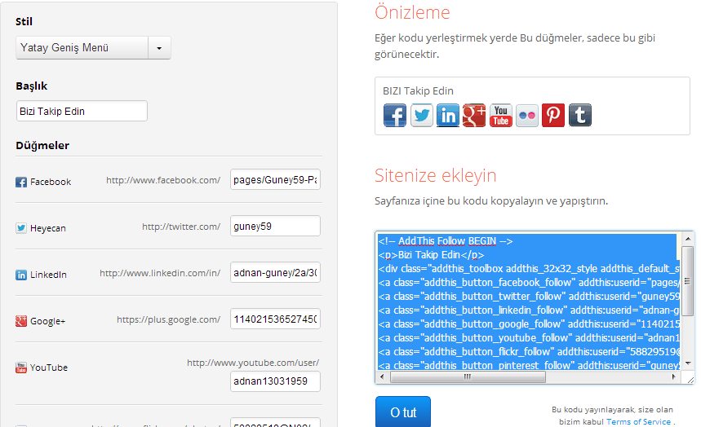Focus the Facebook username input field

click(275, 179)
